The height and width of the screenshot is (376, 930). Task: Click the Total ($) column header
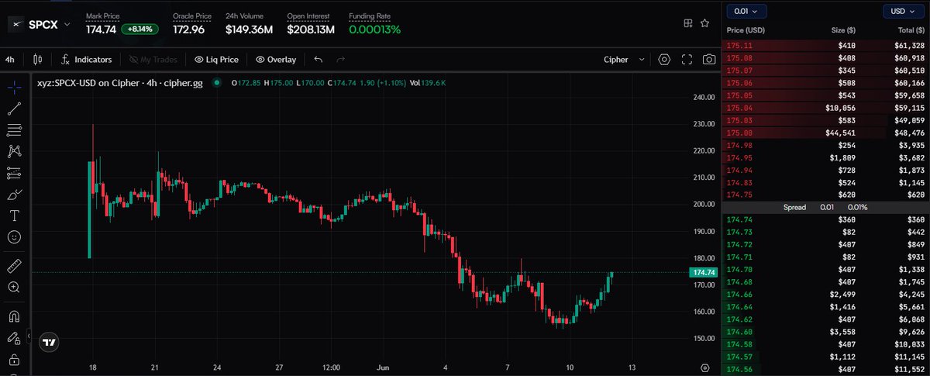910,30
